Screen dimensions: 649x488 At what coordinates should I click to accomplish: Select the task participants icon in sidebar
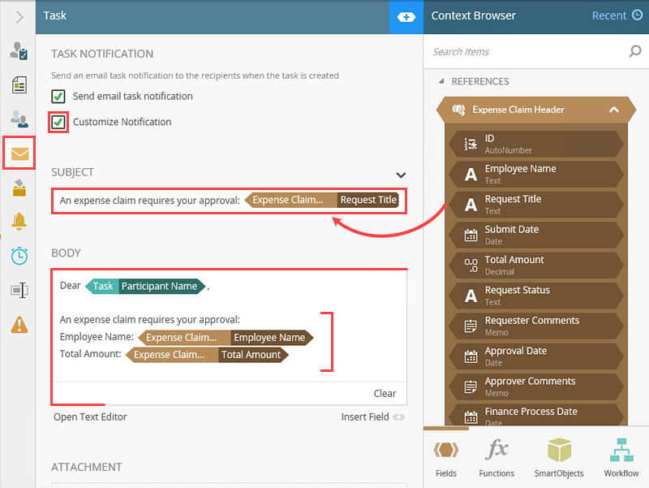(x=19, y=118)
